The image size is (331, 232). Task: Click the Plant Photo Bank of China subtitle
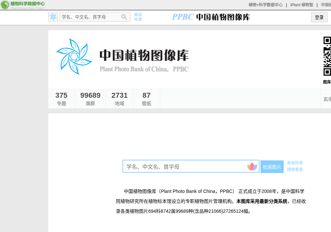144,69
